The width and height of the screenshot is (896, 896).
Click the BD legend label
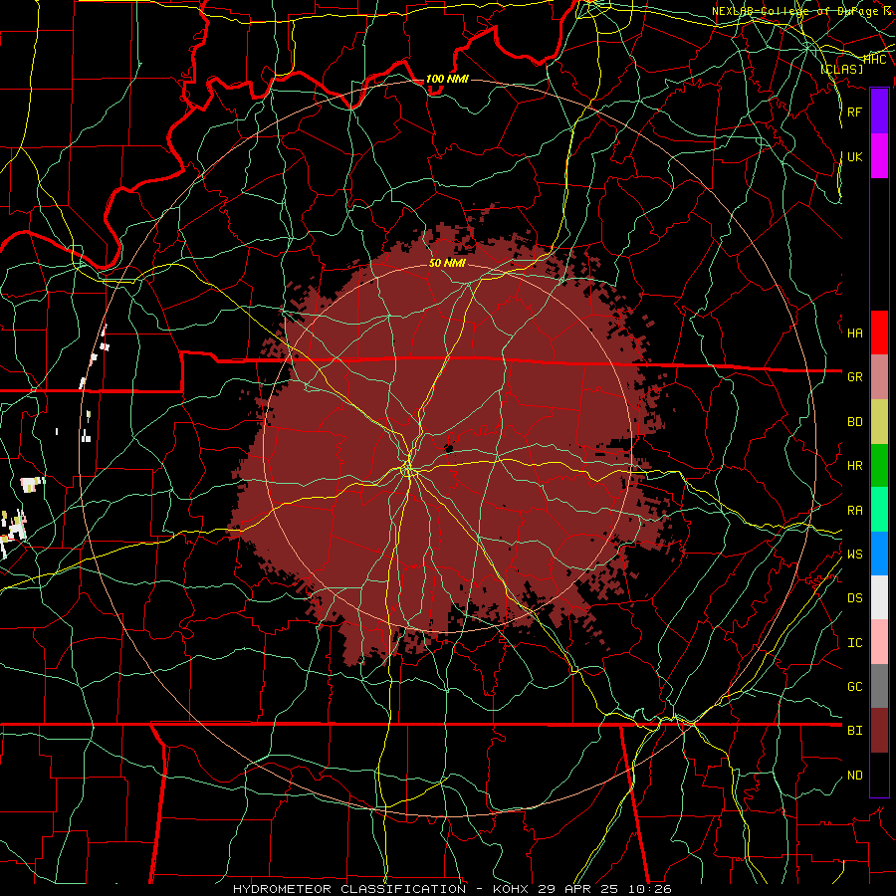click(855, 422)
